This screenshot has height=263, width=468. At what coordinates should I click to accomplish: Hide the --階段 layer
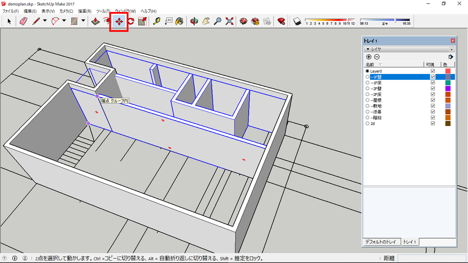433,117
